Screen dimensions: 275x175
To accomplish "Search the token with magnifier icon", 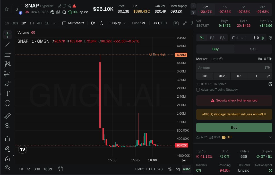I will (x=64, y=12).
